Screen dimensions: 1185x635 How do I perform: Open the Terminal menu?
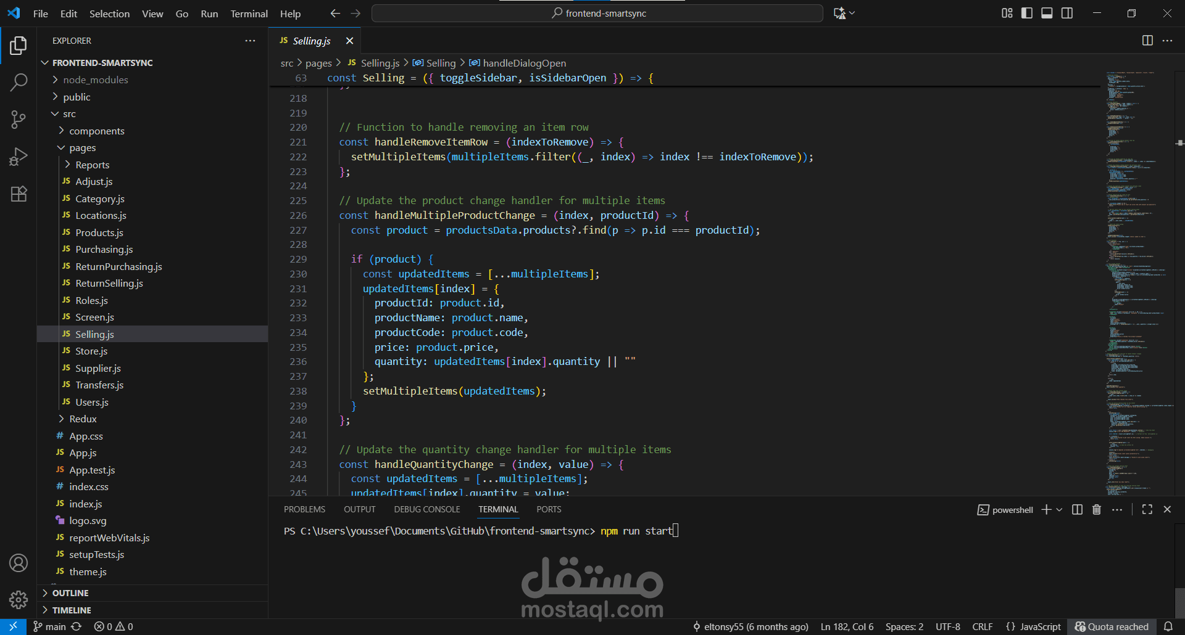point(249,14)
